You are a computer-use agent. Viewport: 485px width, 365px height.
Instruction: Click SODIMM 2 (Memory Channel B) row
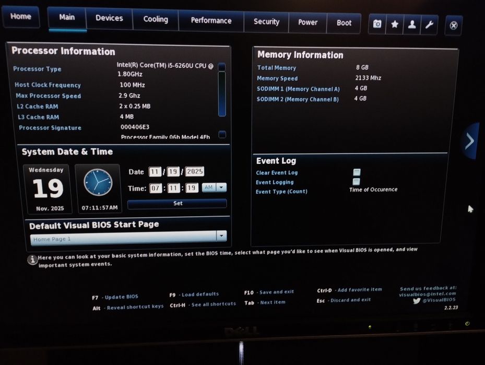click(311, 99)
